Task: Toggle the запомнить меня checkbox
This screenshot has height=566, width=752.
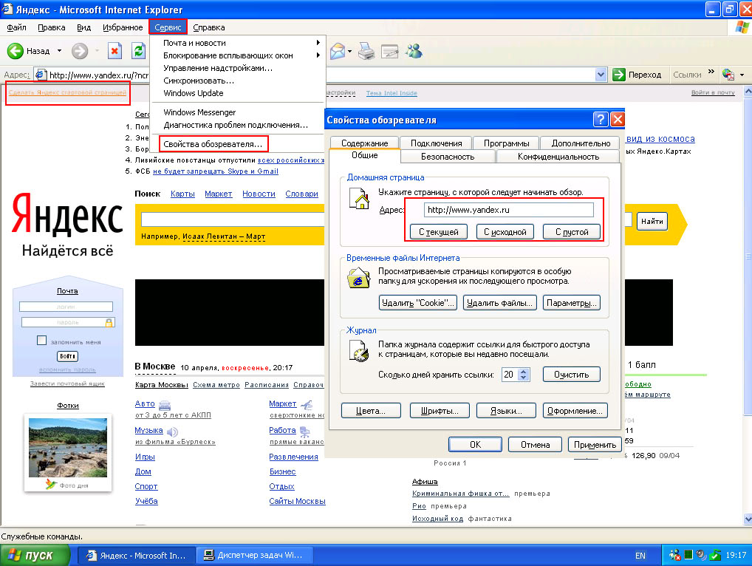Action: pos(41,340)
